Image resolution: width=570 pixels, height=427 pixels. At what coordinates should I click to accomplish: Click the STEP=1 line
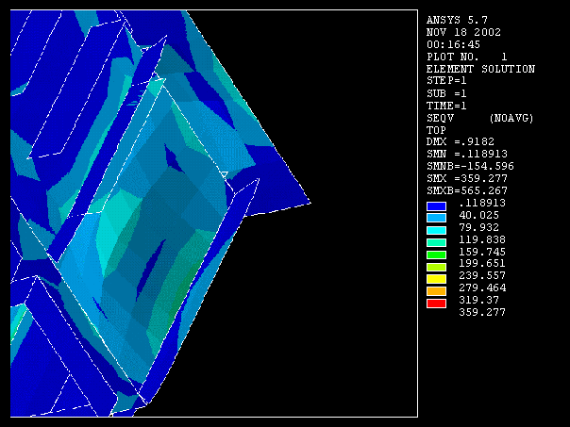tap(446, 81)
